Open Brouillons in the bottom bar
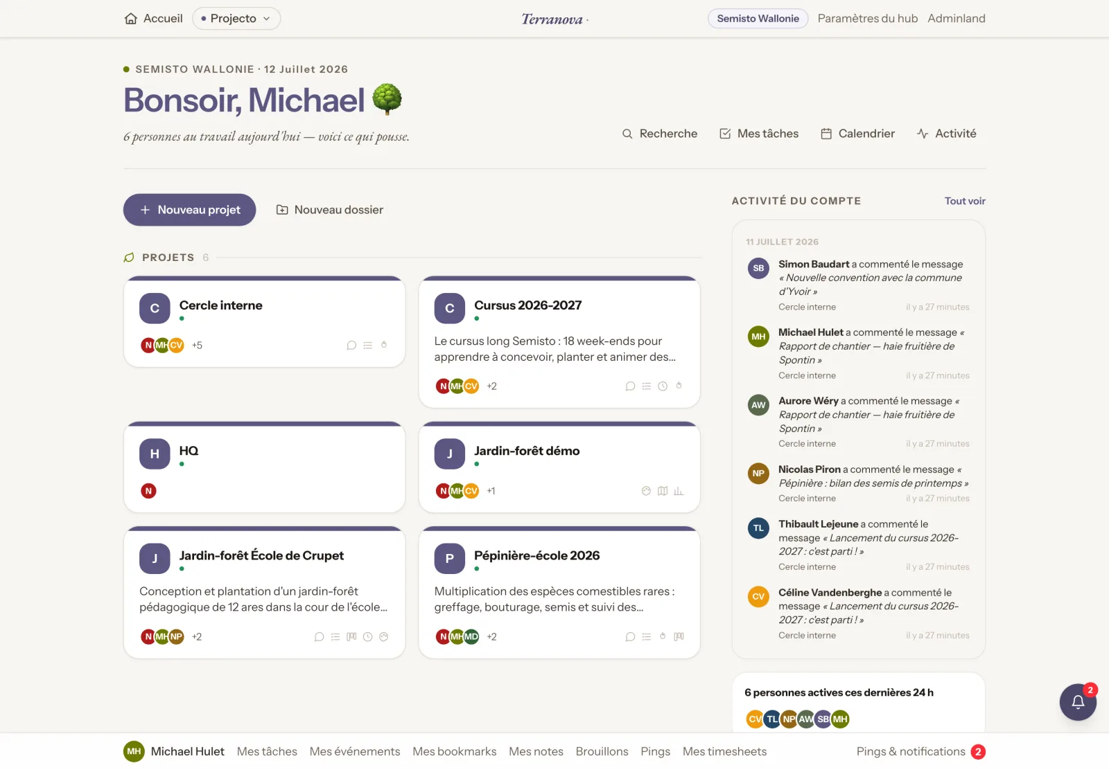1109x770 pixels. 602,752
